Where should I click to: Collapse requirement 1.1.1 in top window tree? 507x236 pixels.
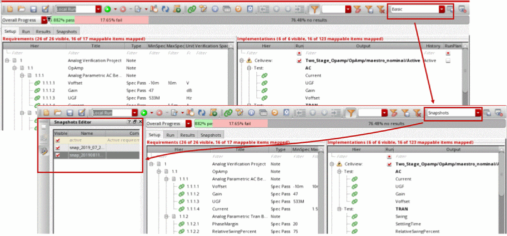point(22,76)
